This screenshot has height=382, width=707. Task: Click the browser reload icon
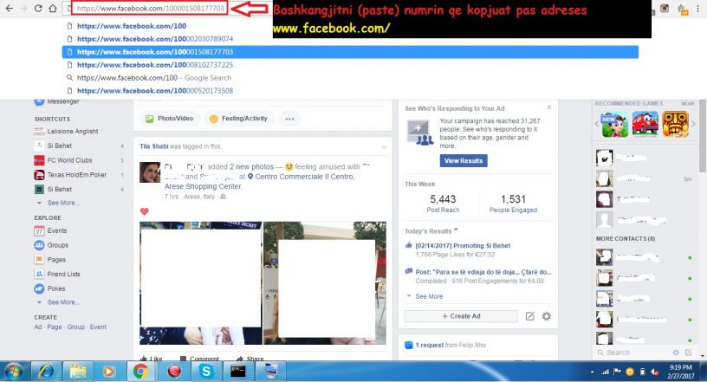[40, 9]
